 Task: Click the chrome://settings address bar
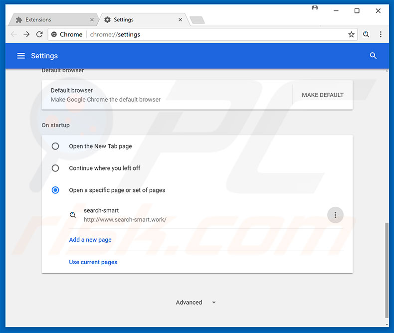point(214,34)
